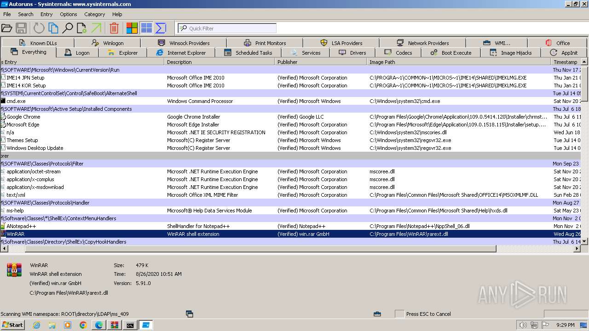Switch to the WMI tab
Image resolution: width=589 pixels, height=331 pixels.
497,43
